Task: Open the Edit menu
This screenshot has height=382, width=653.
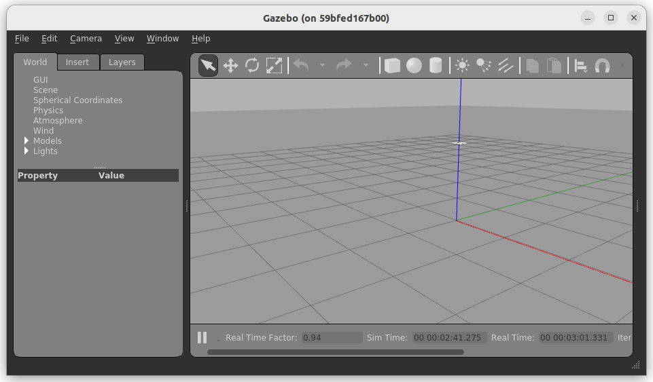Action: point(49,39)
